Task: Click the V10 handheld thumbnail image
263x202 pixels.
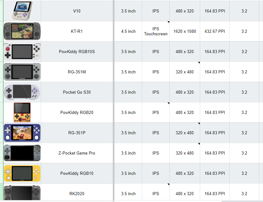Action: click(x=22, y=11)
